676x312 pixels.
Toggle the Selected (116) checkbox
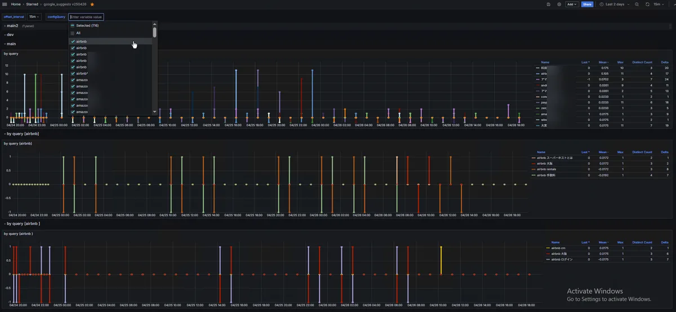72,26
